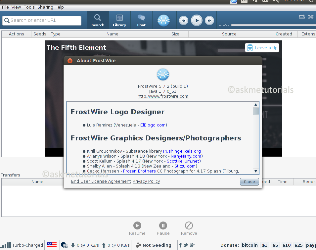Open the http://www.frostwire.com link
316x250 pixels.
tap(163, 96)
